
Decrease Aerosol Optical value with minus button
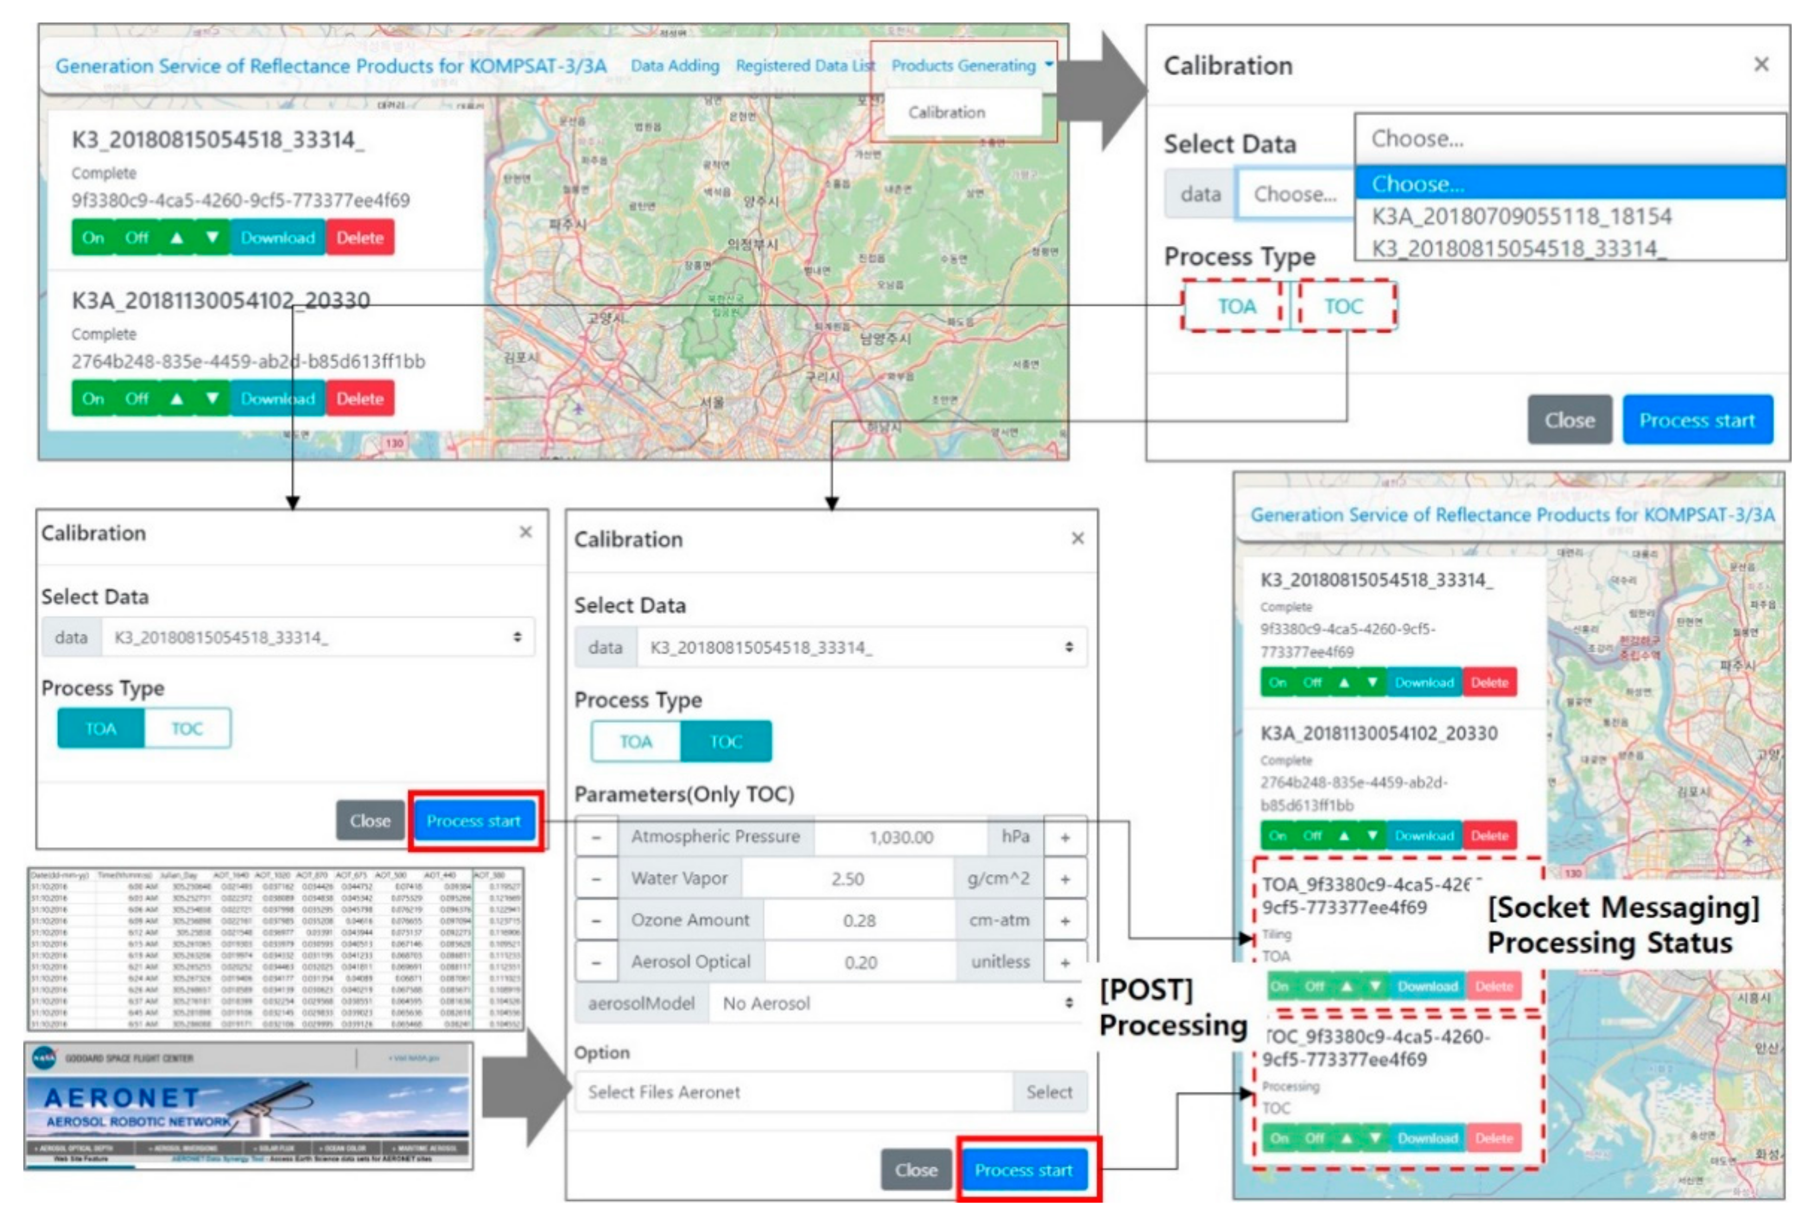click(x=596, y=963)
